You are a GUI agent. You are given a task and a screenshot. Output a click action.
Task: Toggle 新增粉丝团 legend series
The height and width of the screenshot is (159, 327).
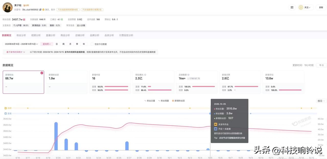click(x=178, y=101)
